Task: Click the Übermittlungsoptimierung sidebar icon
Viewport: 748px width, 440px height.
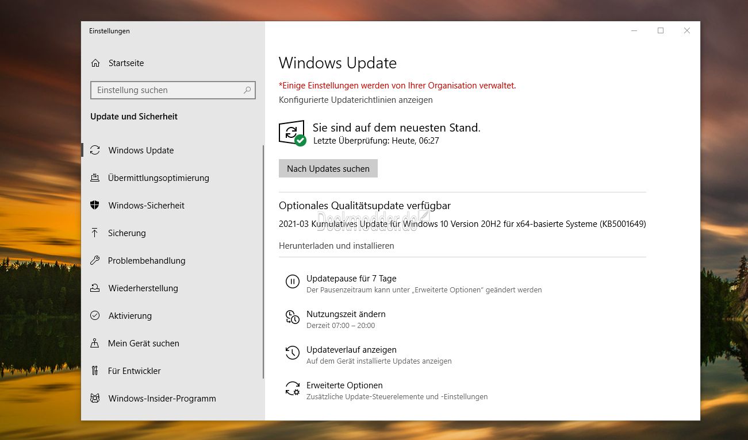Action: coord(95,178)
